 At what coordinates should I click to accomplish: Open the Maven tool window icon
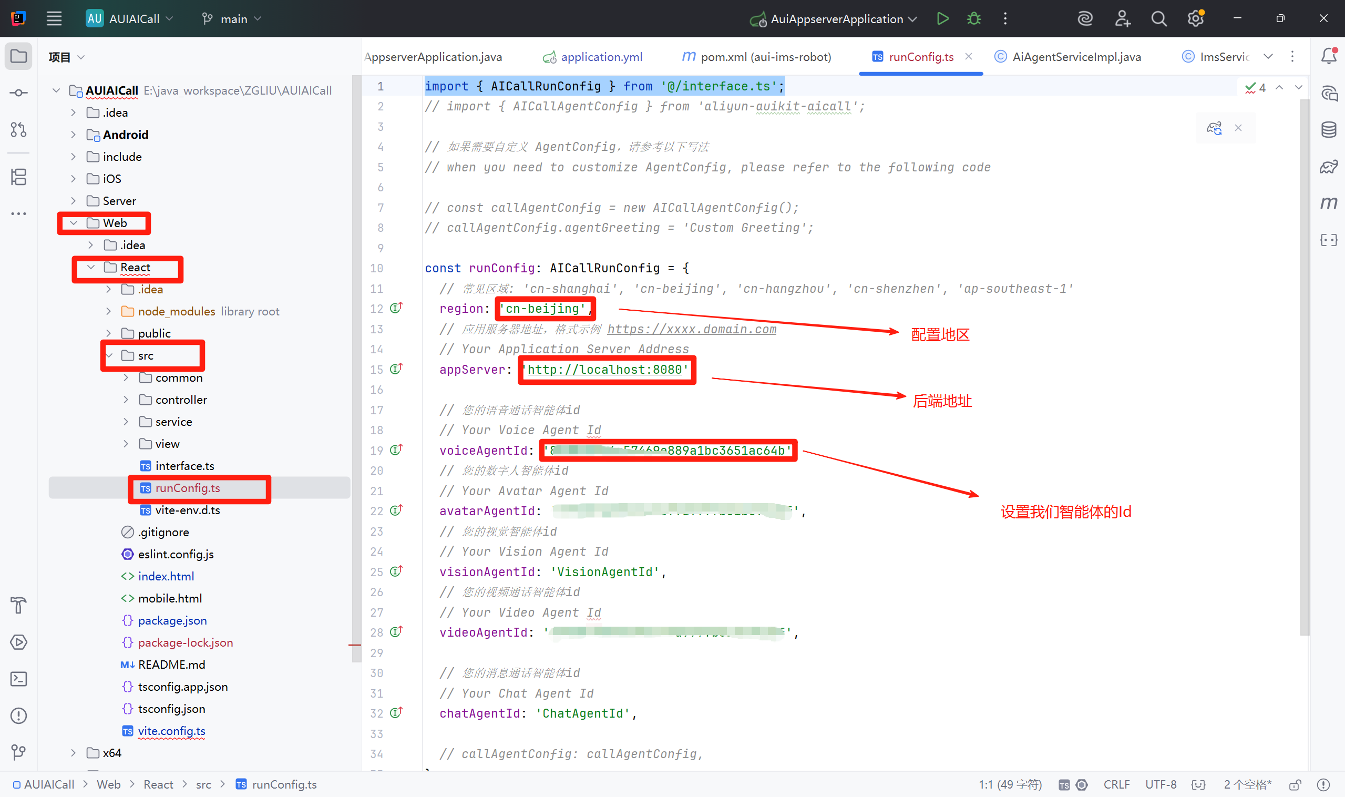(1328, 203)
